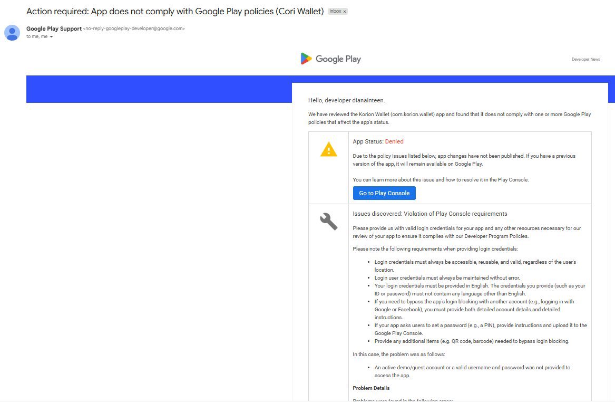Click the sender email address no-reply-googleplay-developer@google.com
This screenshot has height=402, width=615.
134,28
